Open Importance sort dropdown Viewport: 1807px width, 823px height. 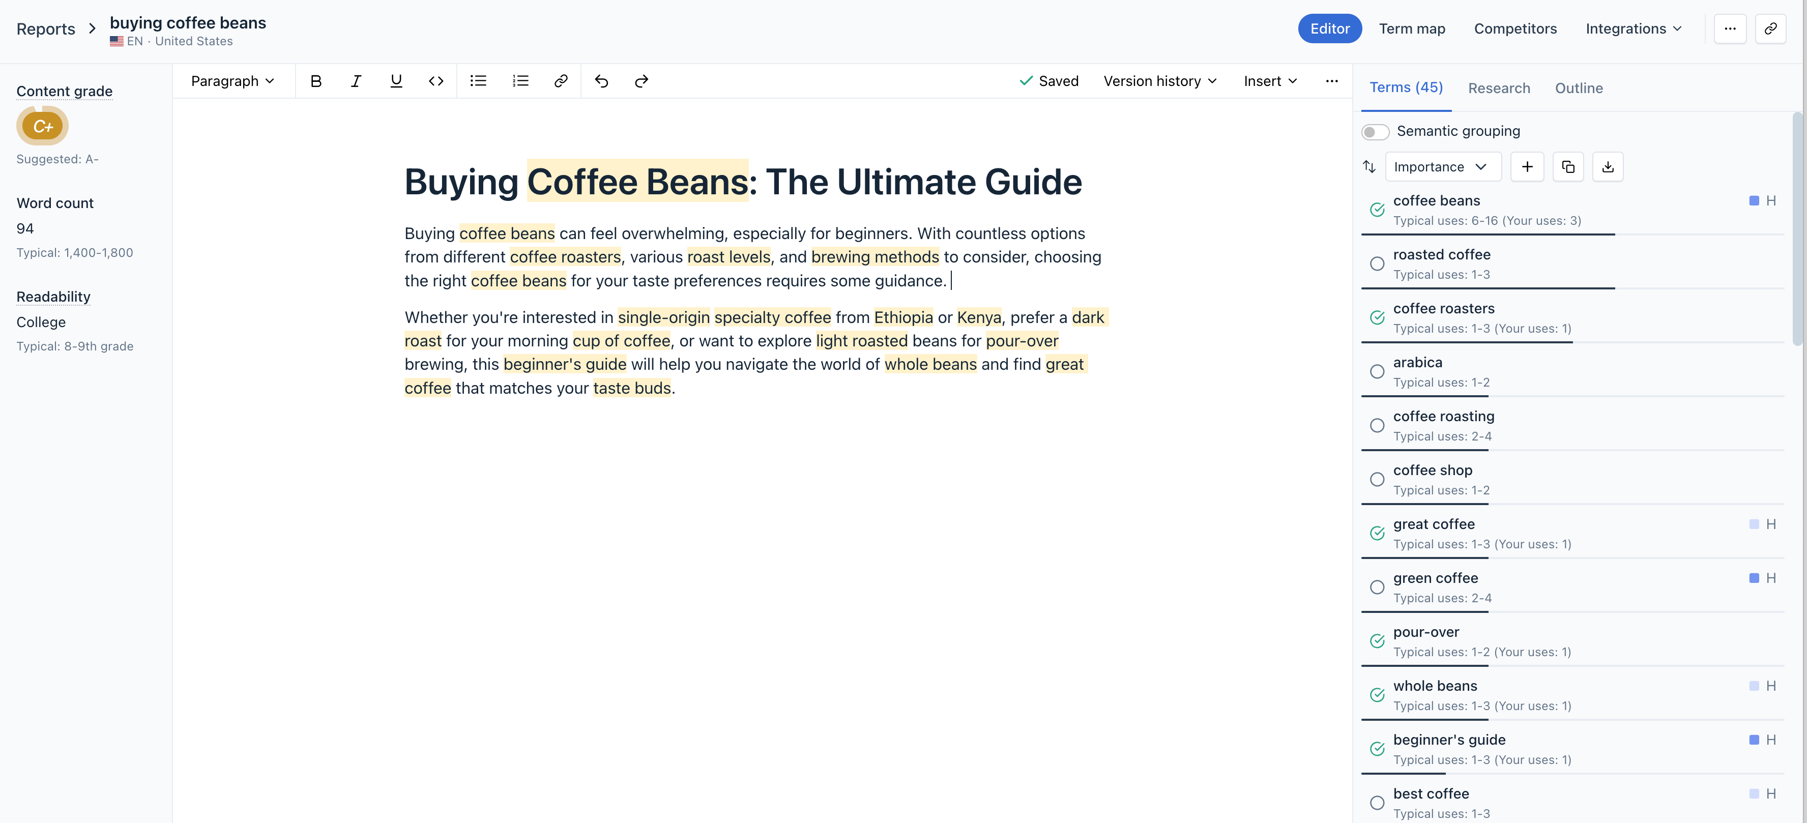coord(1442,167)
